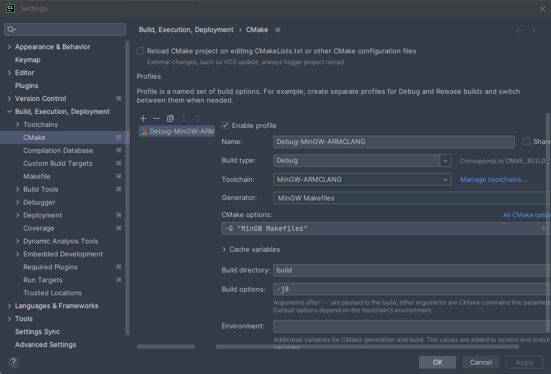Click Build, Execution, Deployment breadcrumb
This screenshot has width=551, height=374.
[186, 30]
